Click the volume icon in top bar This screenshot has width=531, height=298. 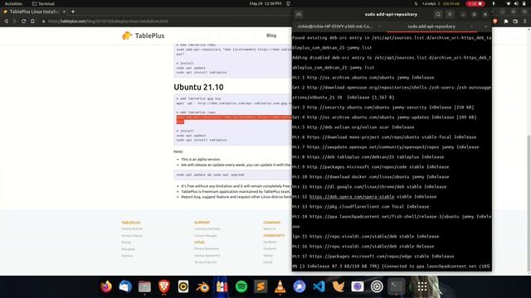pos(516,3)
